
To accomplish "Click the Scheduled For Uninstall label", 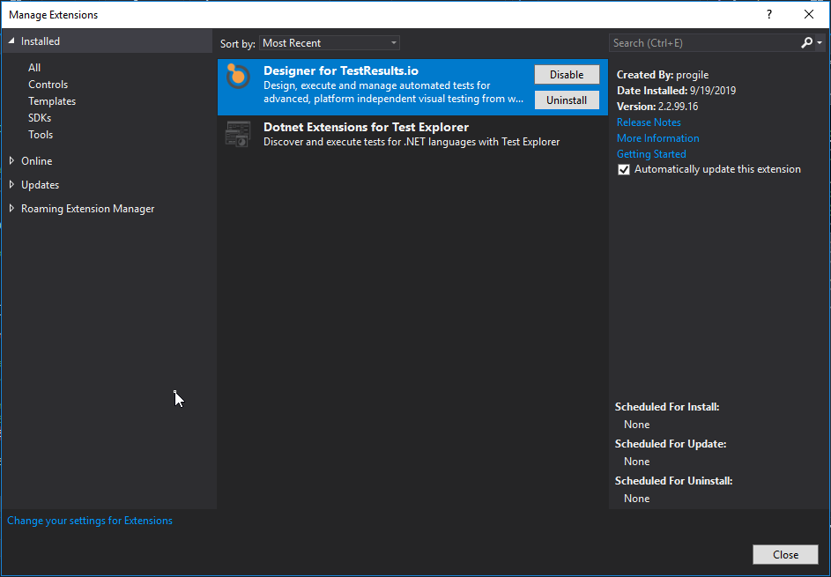I will coord(673,481).
